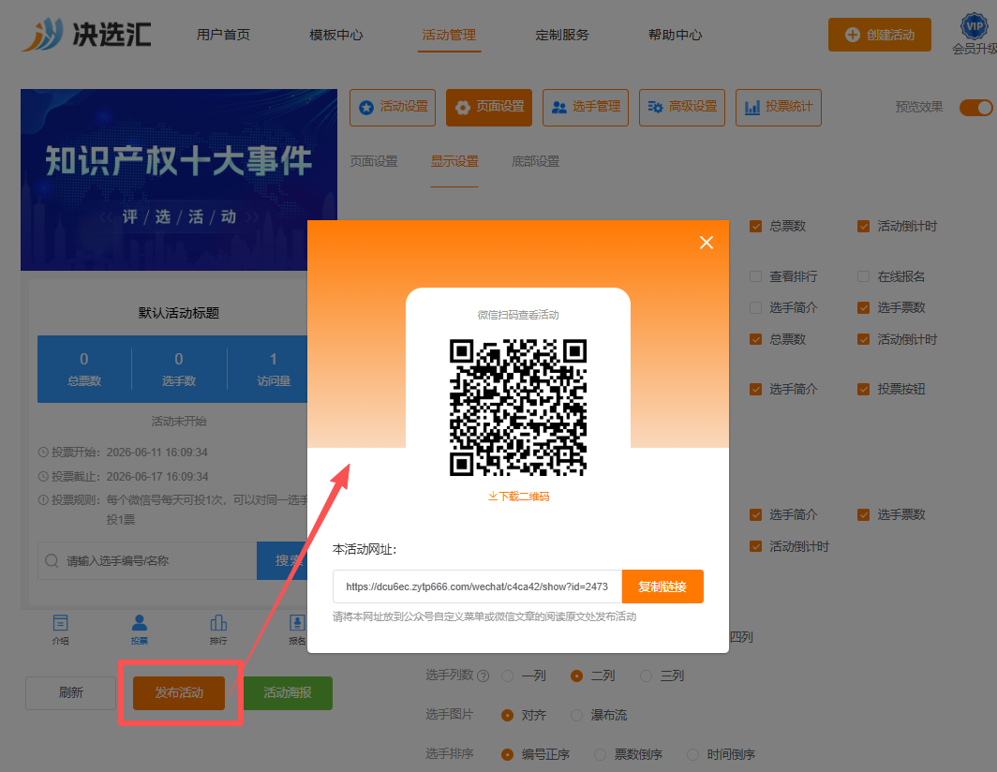Click the QR code image in the dialog
This screenshot has width=997, height=772.
[x=518, y=408]
